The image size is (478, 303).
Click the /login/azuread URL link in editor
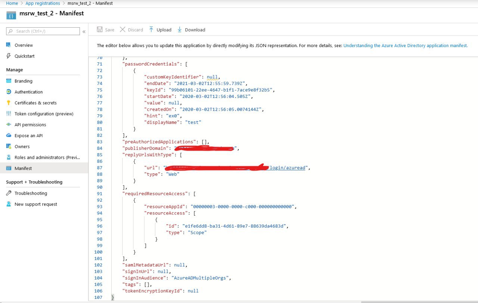tap(288, 168)
